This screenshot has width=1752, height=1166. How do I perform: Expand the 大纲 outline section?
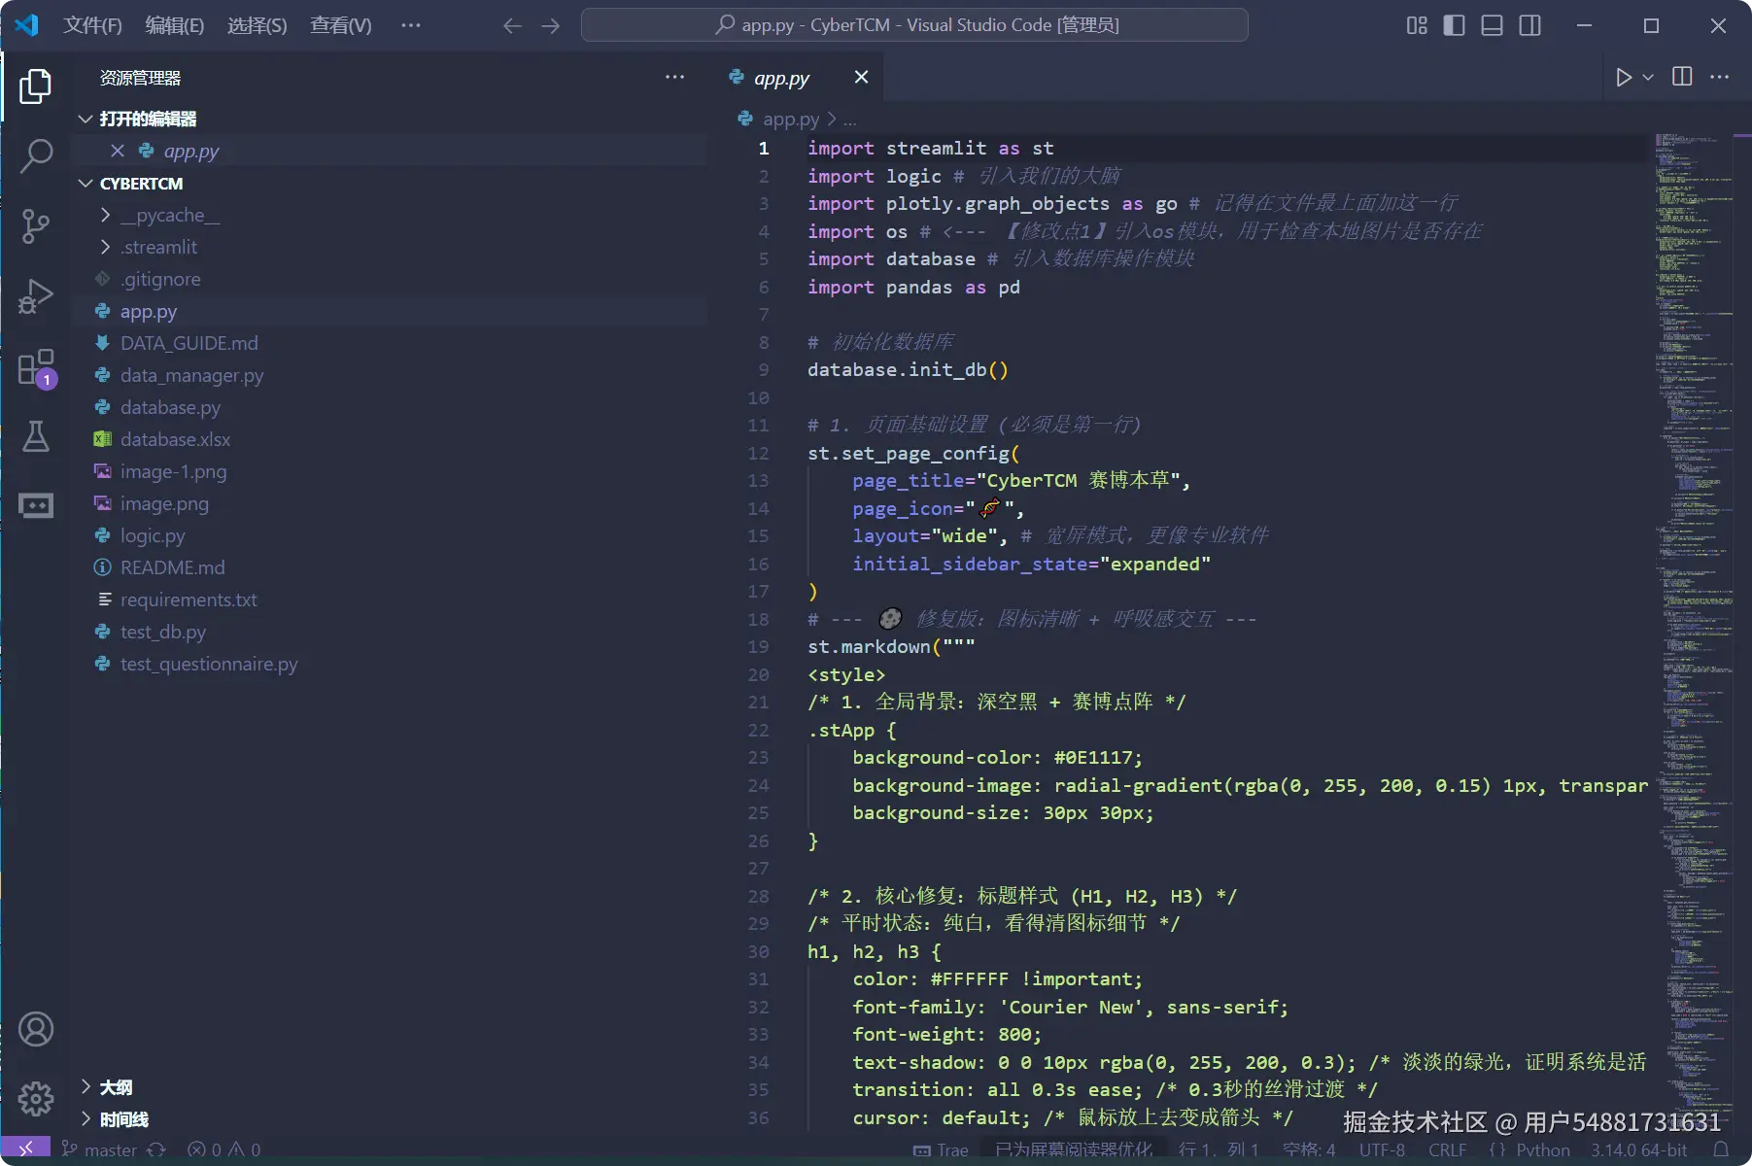click(x=116, y=1087)
